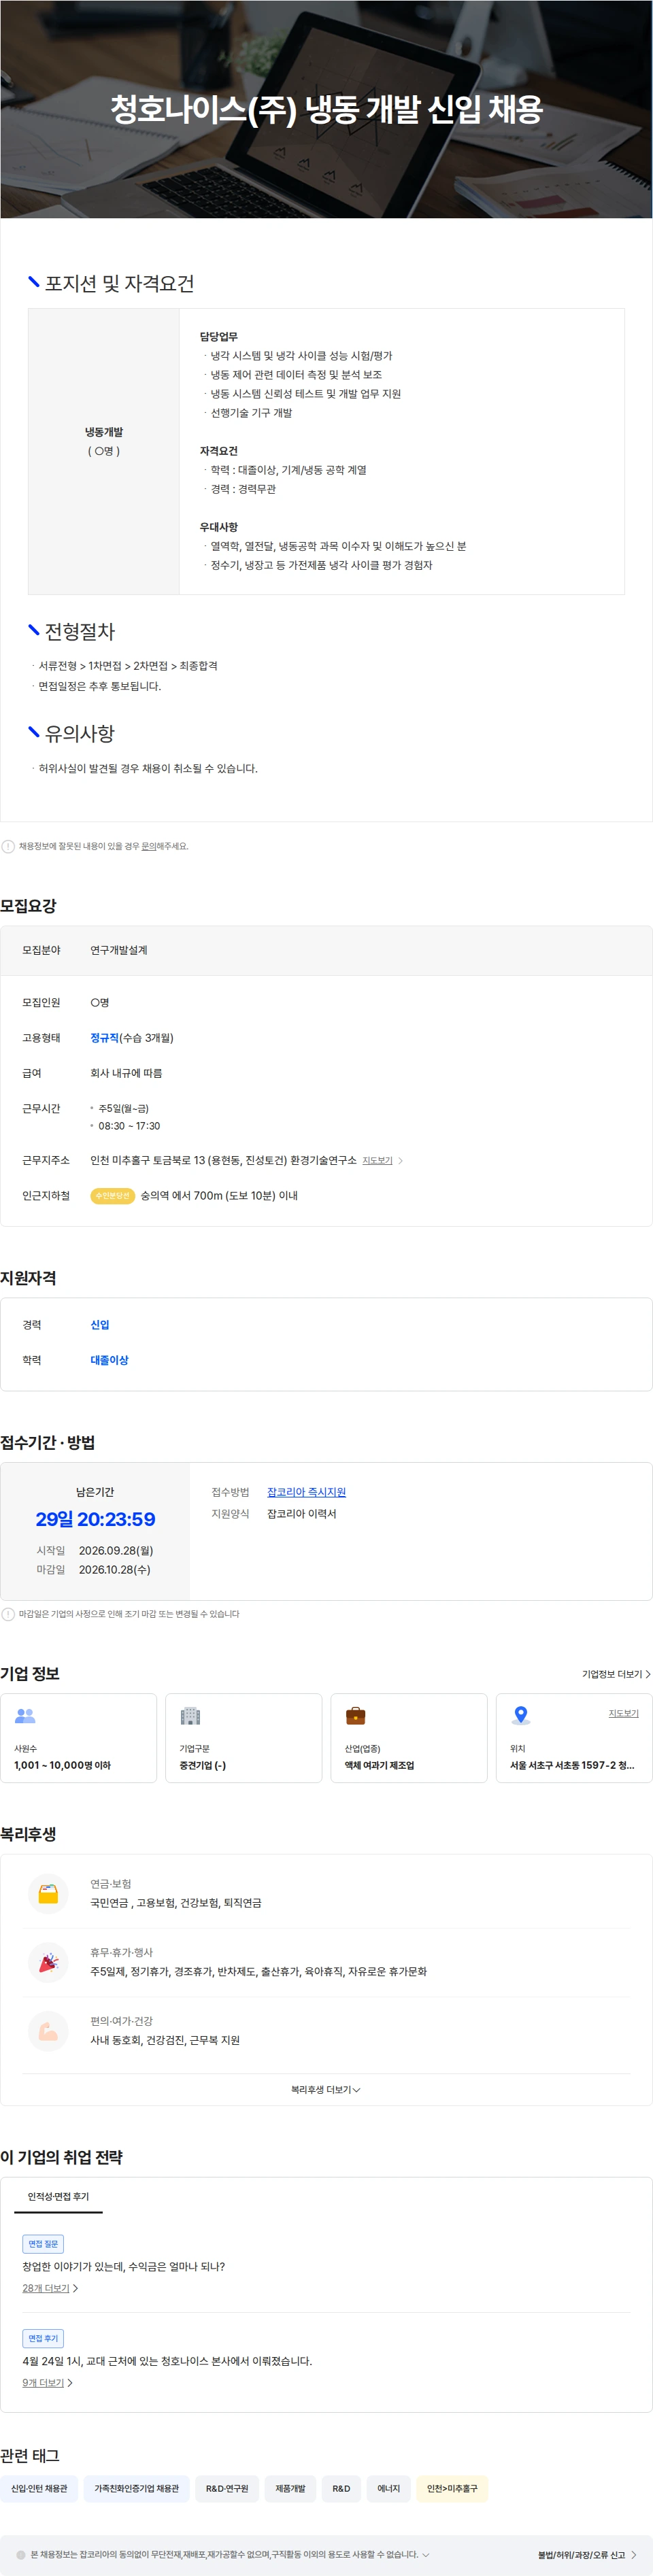Click the 연금·보험 wallet icon
653x2576 pixels.
point(48,1893)
